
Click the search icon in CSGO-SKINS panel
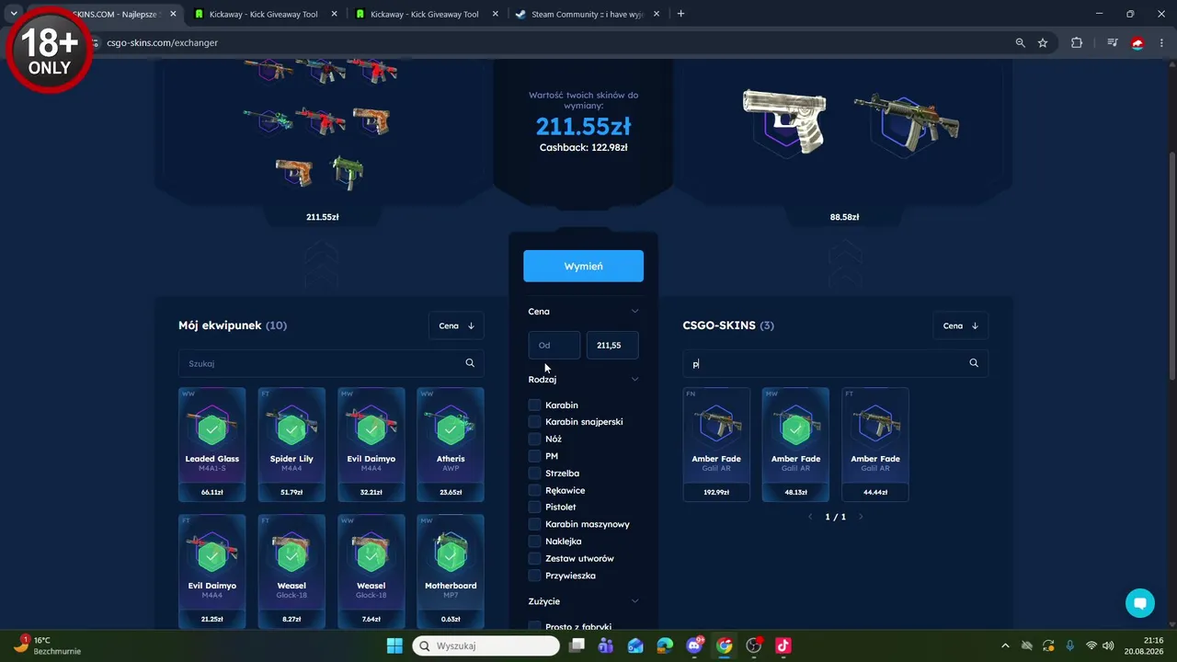click(x=974, y=363)
